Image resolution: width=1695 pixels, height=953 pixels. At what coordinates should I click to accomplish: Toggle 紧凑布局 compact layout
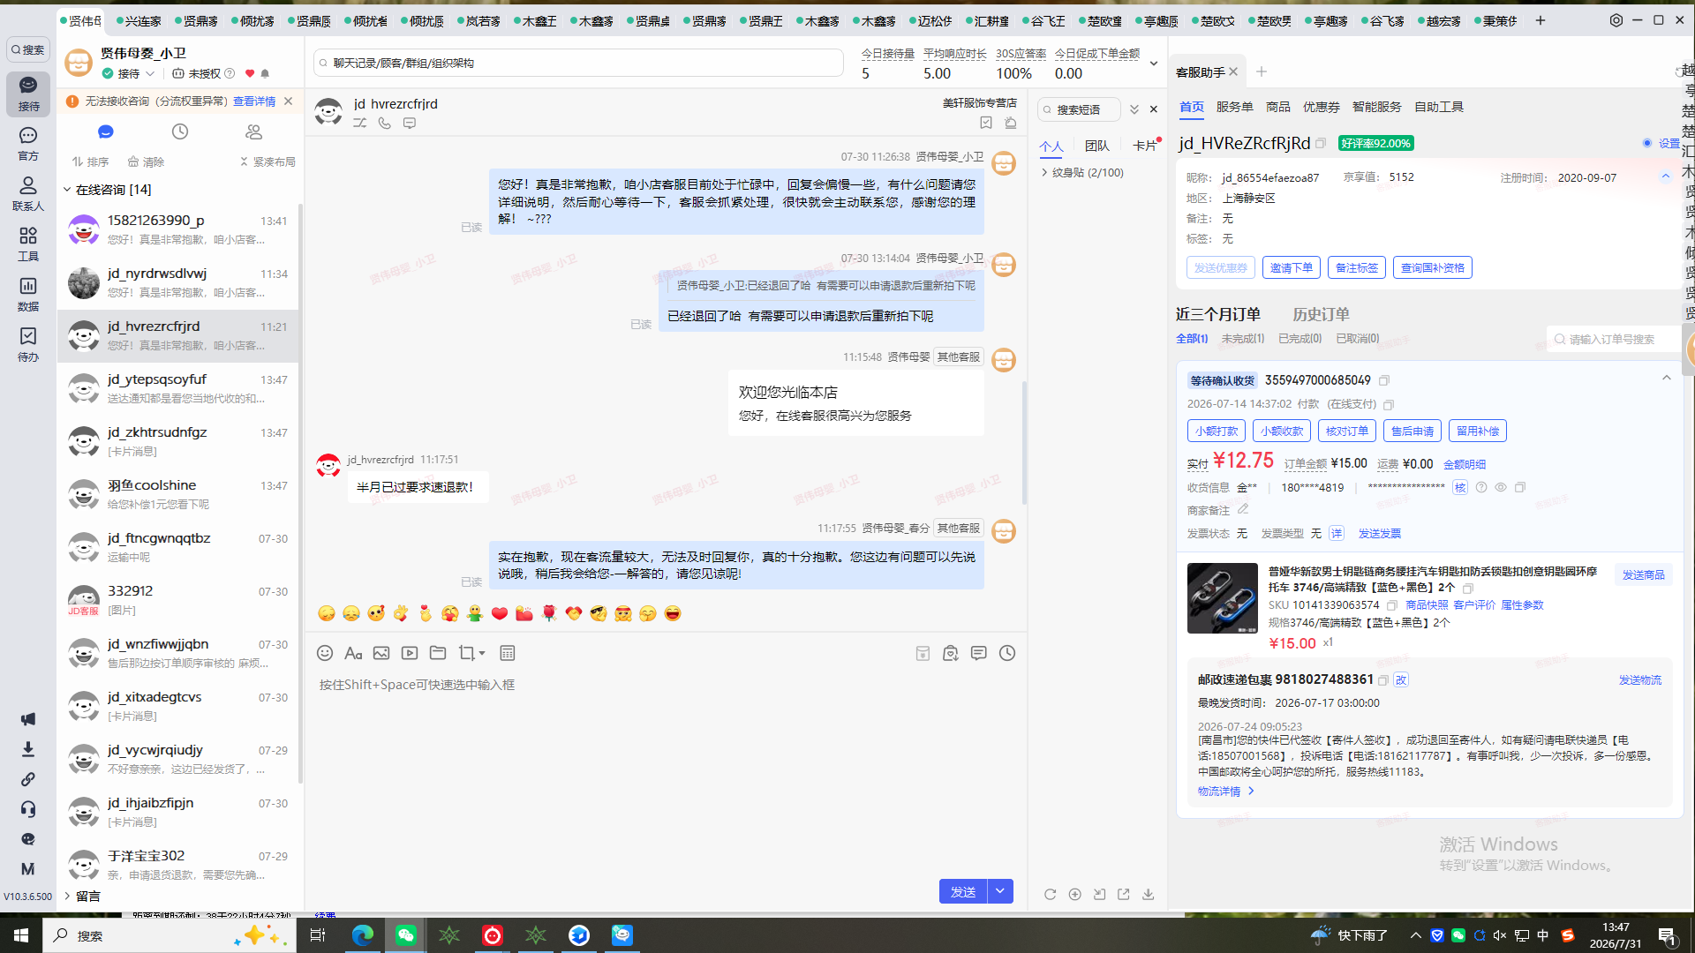267,161
